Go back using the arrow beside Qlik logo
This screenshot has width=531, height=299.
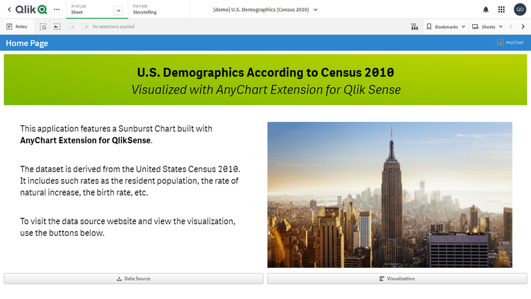pos(8,9)
